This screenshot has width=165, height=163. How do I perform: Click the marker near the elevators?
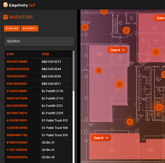(159, 107)
